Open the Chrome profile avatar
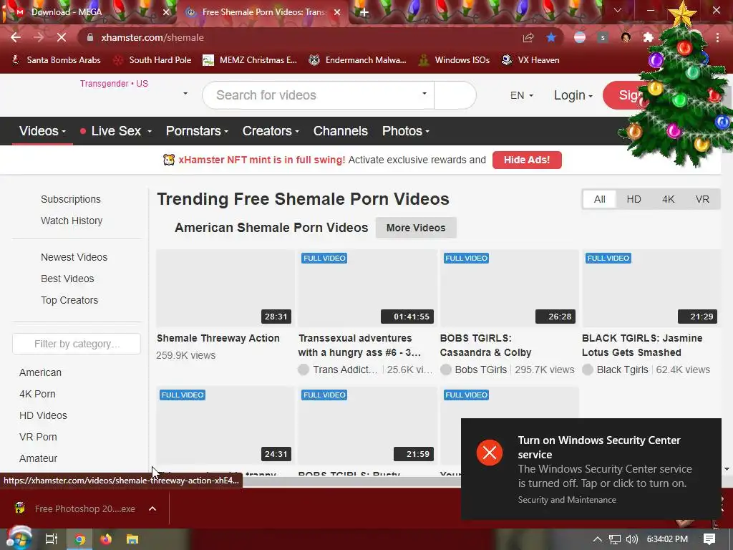 pos(626,37)
